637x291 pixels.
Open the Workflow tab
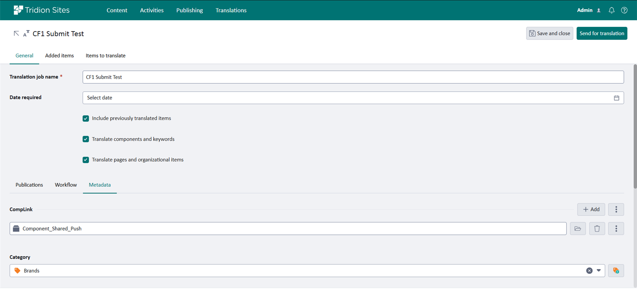tap(66, 185)
